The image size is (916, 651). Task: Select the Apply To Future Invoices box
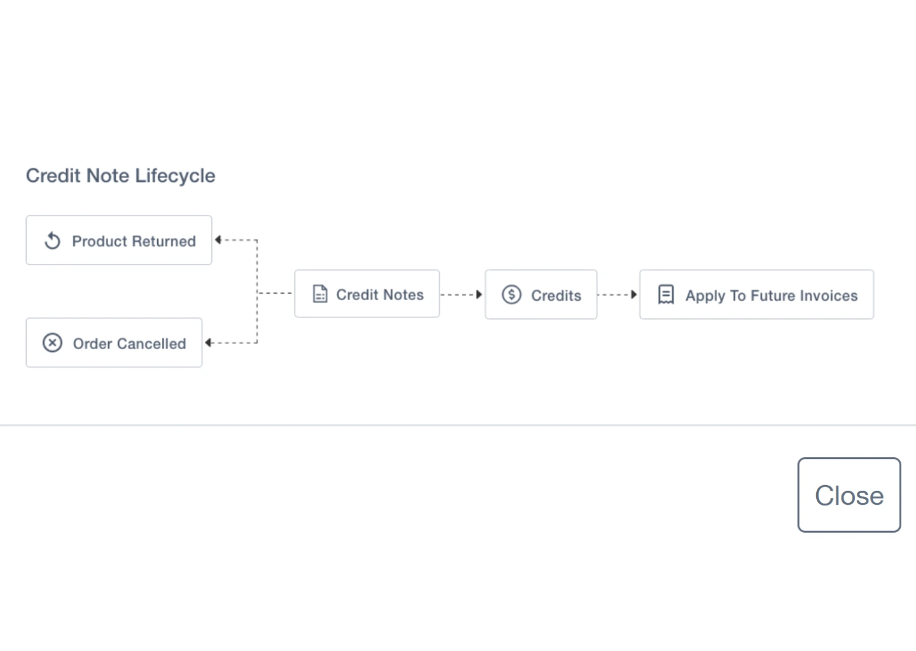[x=756, y=294]
